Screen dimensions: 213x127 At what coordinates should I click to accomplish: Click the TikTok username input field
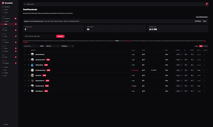point(39,36)
